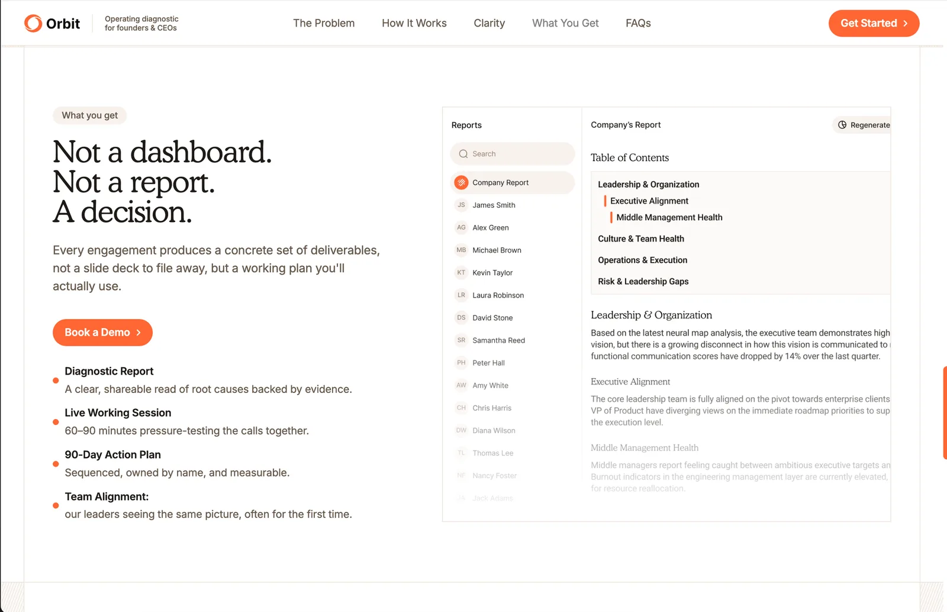This screenshot has height=612, width=947.
Task: Jump to Middle Management Health contents entry
Action: click(x=669, y=218)
